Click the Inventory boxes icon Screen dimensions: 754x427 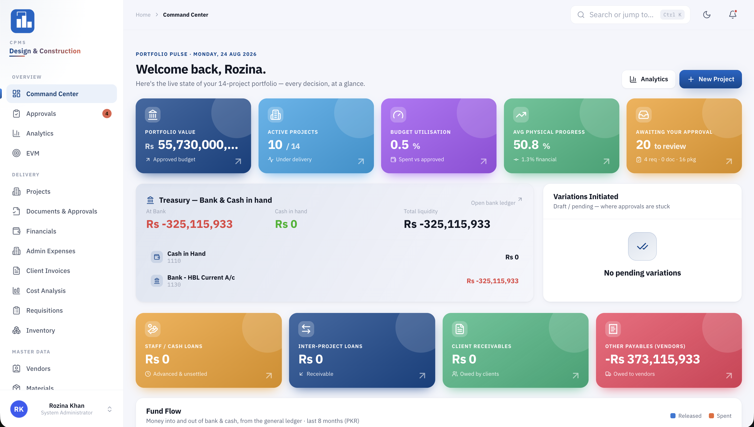pyautogui.click(x=16, y=330)
